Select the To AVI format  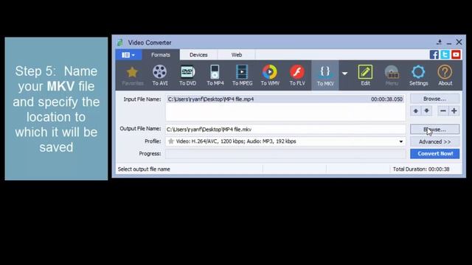coord(160,76)
